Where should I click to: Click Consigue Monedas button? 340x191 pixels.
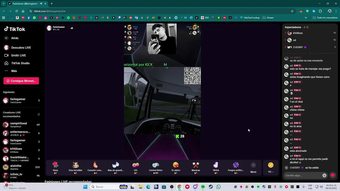pyautogui.click(x=21, y=81)
